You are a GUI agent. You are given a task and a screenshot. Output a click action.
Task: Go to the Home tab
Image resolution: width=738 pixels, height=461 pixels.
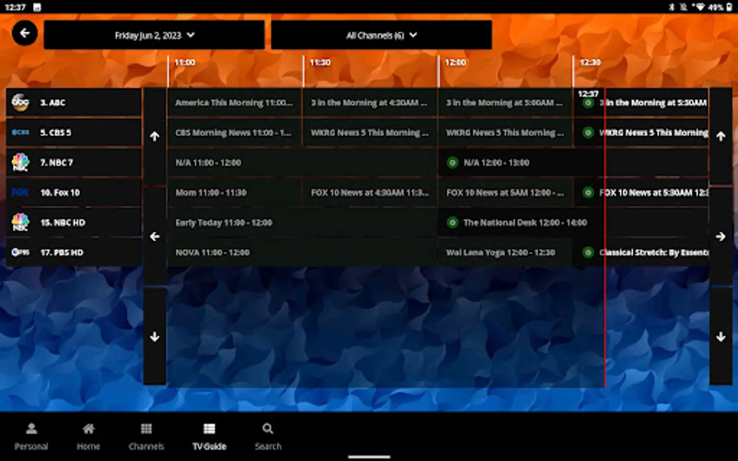click(88, 436)
